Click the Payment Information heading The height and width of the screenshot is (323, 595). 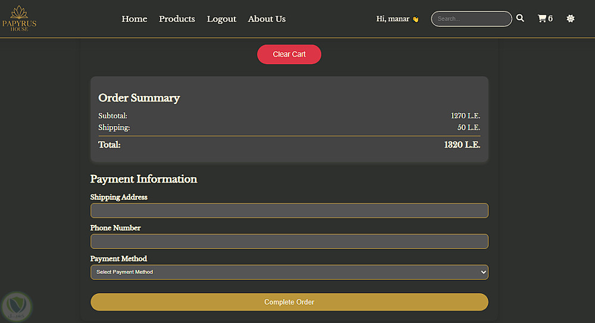click(x=143, y=179)
